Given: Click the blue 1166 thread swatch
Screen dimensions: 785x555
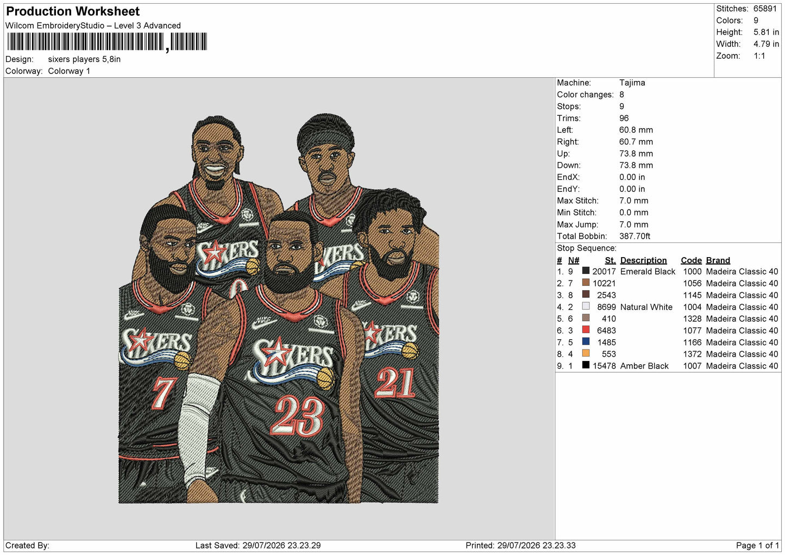Looking at the screenshot, I should click(x=586, y=342).
